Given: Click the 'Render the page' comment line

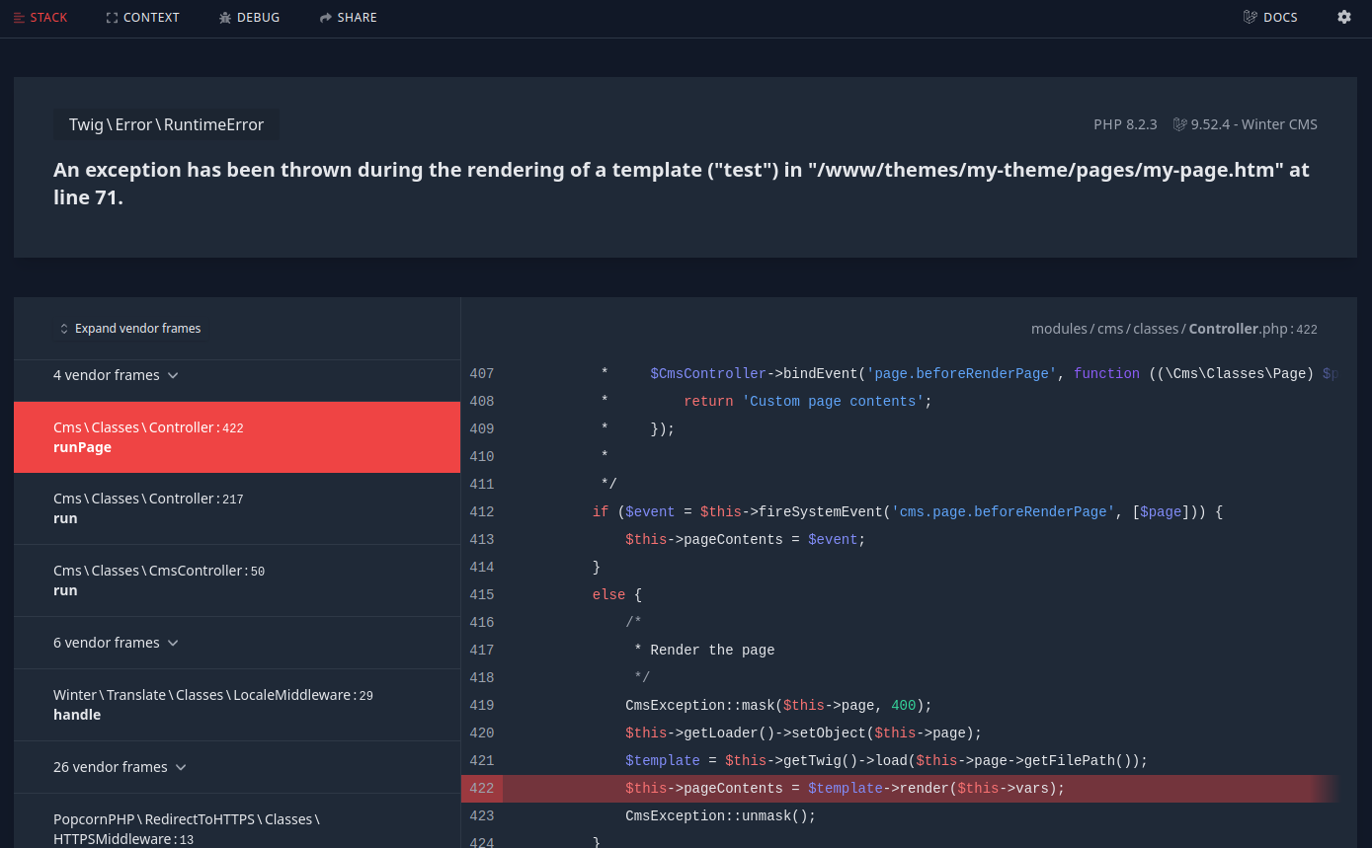Looking at the screenshot, I should click(x=704, y=651).
